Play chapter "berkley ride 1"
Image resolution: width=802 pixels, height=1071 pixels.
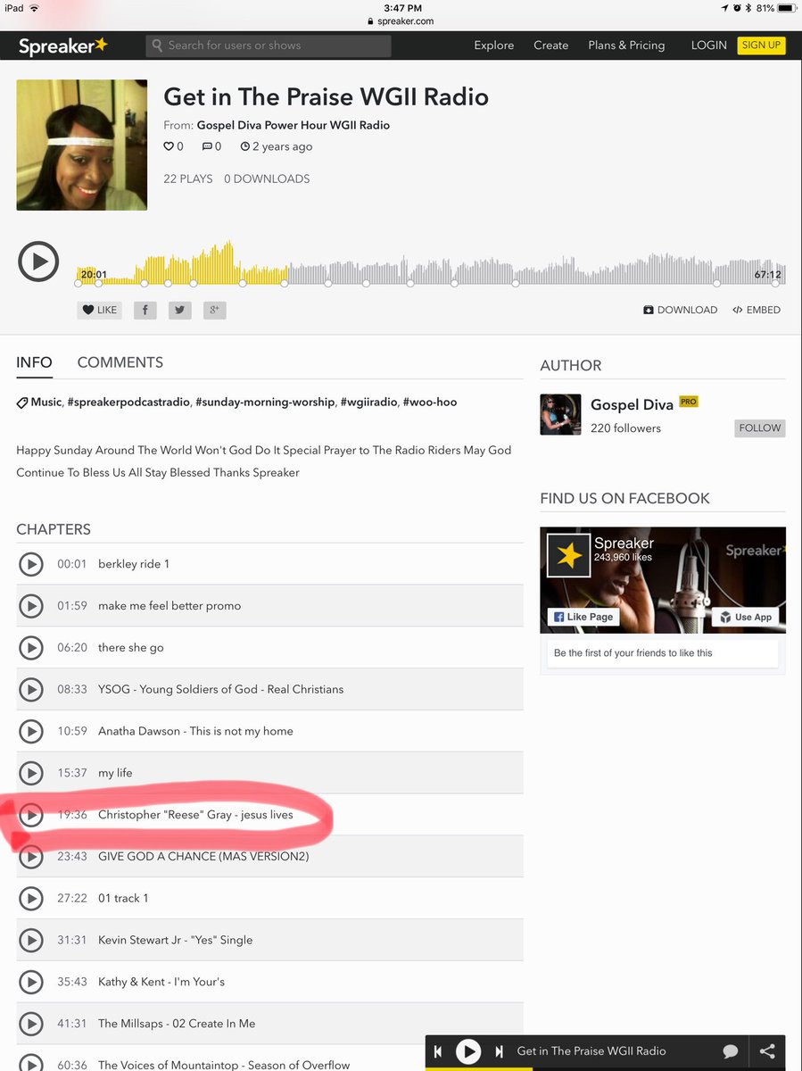[x=31, y=564]
